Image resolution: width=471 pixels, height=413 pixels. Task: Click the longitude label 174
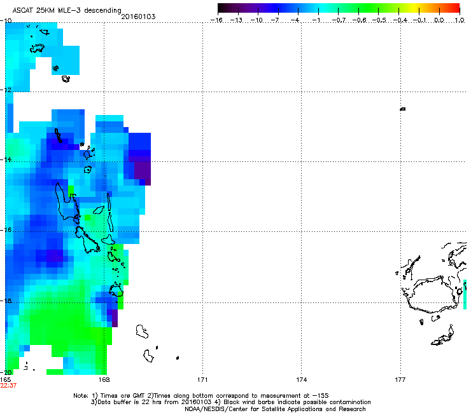coord(301,380)
